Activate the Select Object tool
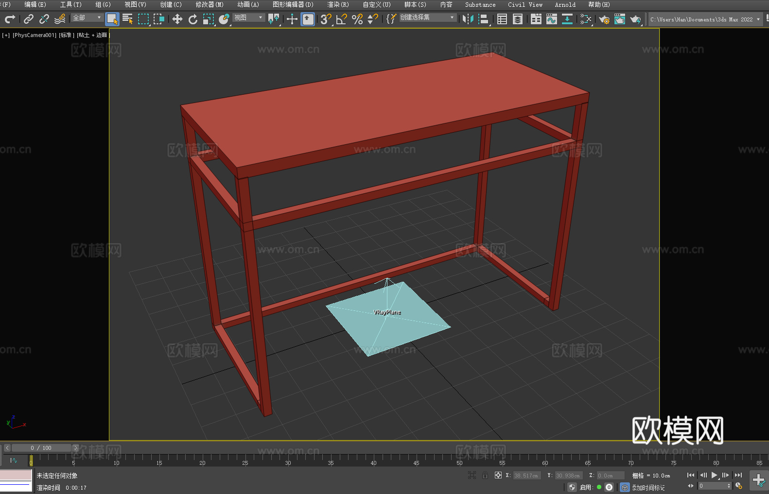The height and width of the screenshot is (494, 769). (112, 19)
